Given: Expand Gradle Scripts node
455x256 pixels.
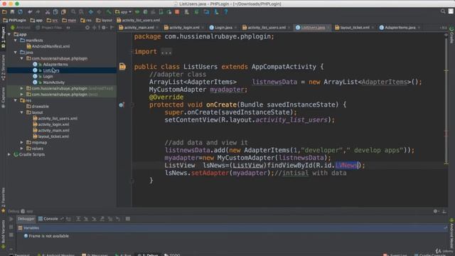Looking at the screenshot, I should [9, 154].
